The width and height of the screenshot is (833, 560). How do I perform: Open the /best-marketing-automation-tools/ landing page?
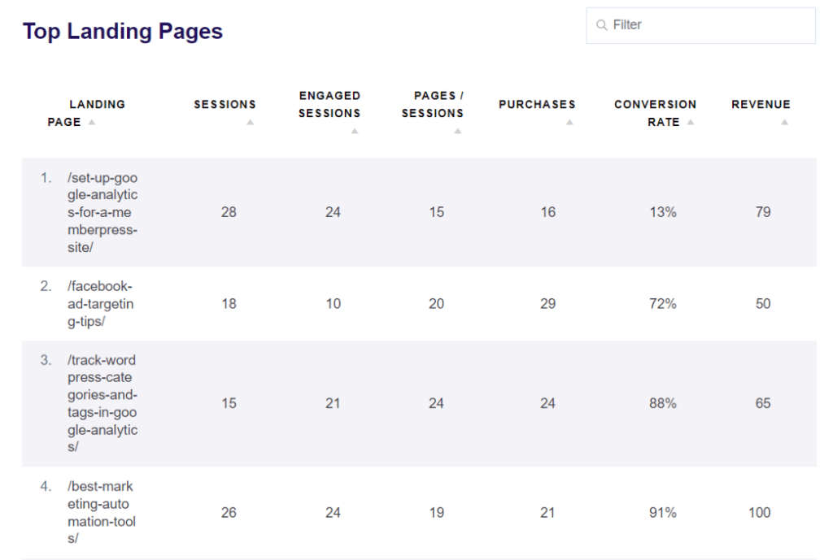99,512
